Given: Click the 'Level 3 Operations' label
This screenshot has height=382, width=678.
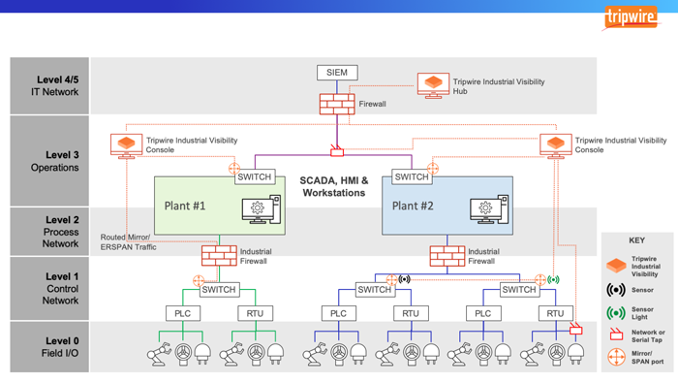Looking at the screenshot, I should (55, 161).
